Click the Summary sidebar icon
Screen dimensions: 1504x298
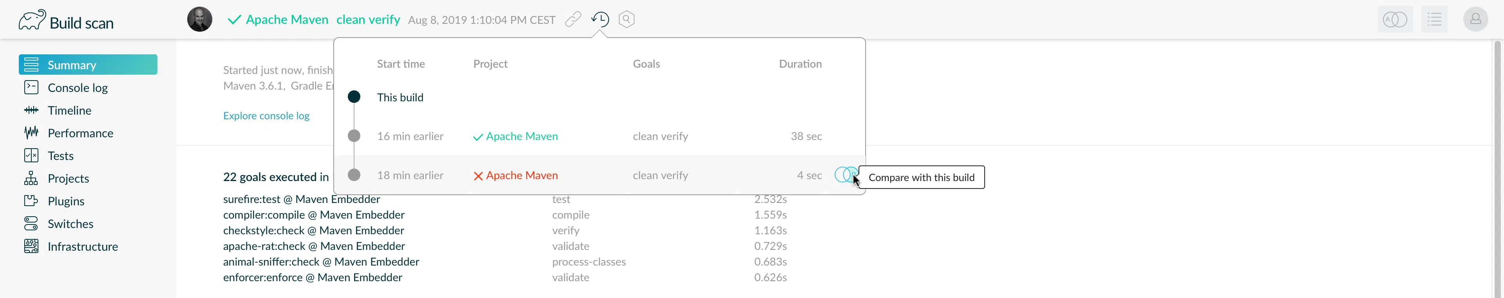31,65
